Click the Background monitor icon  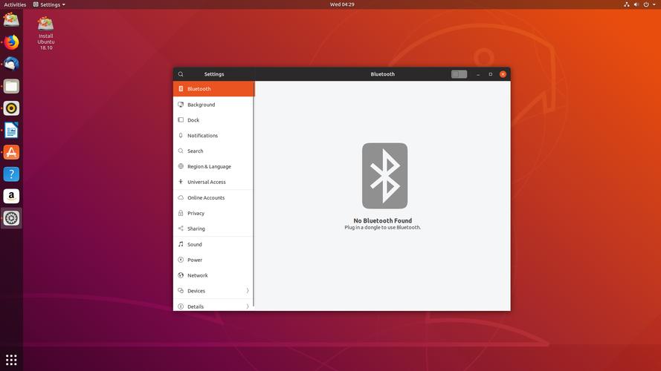[181, 105]
